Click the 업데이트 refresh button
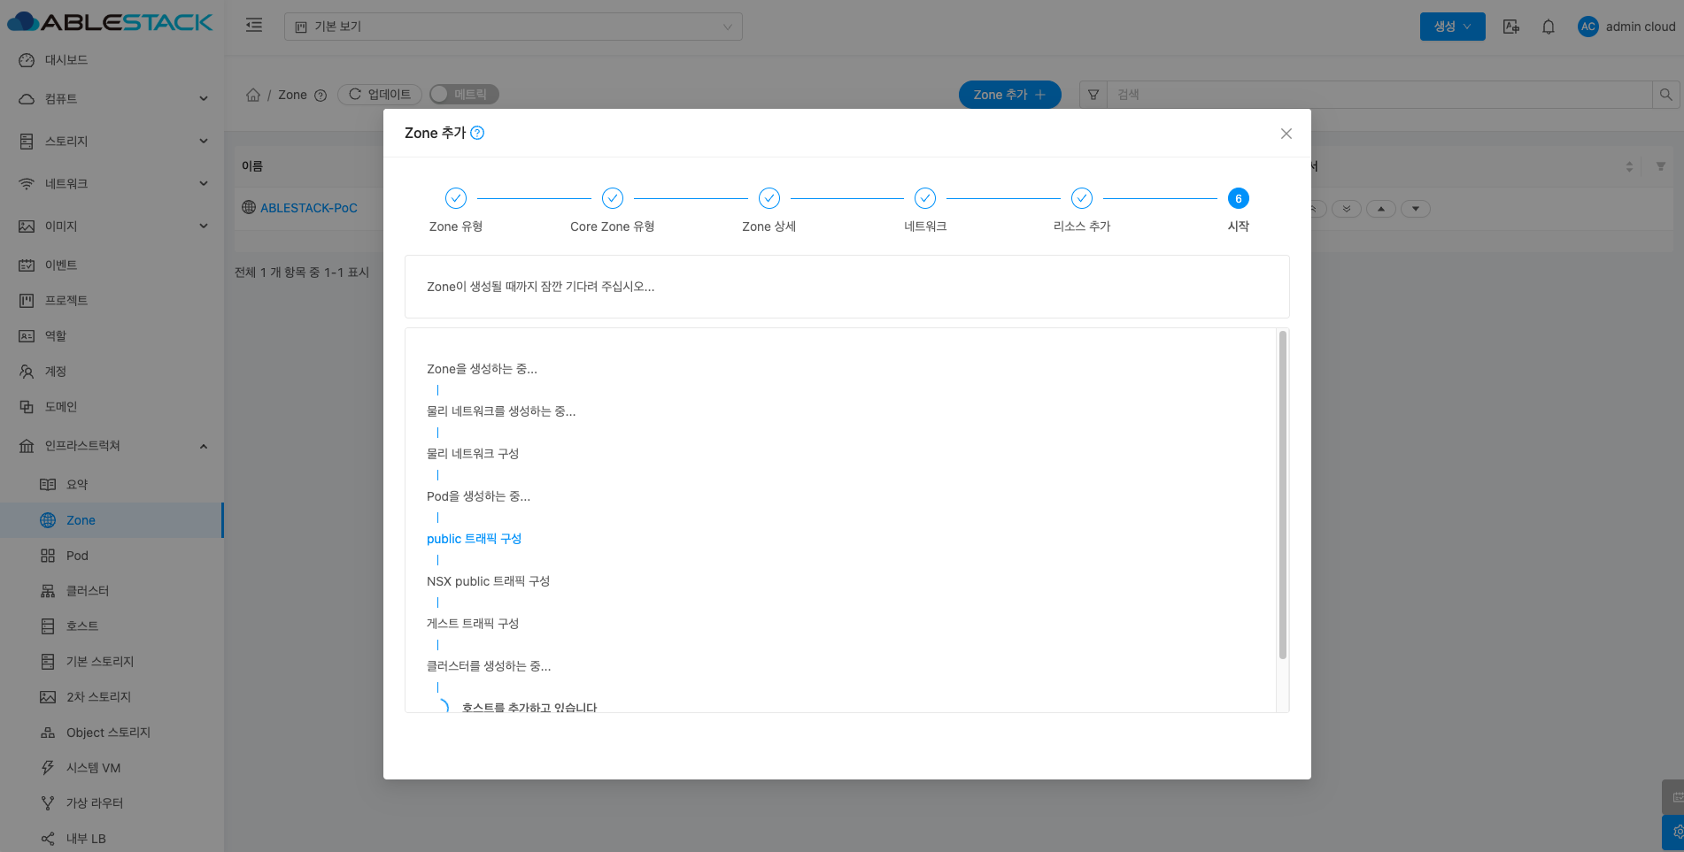This screenshot has width=1684, height=852. click(380, 95)
